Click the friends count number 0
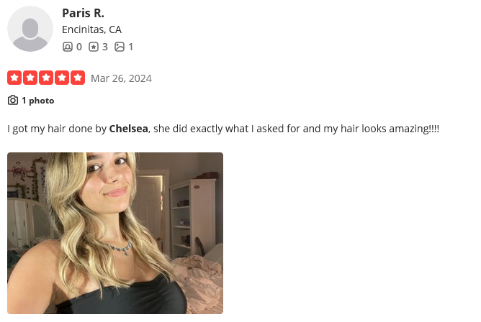Image resolution: width=481 pixels, height=322 pixels. click(x=79, y=47)
